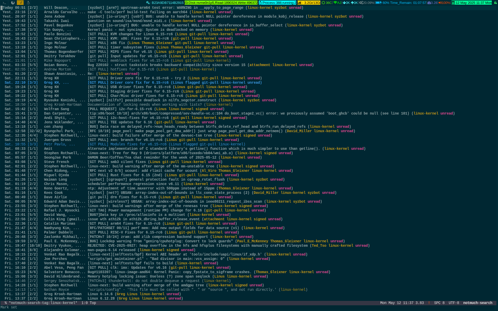Screen dimensions: 498x311
Task: Click the CPU usage 20.09% gear indicator
Action: point(366,3)
